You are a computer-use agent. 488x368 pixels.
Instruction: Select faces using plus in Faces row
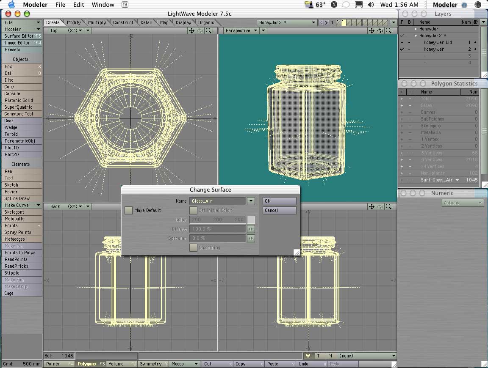coord(402,105)
